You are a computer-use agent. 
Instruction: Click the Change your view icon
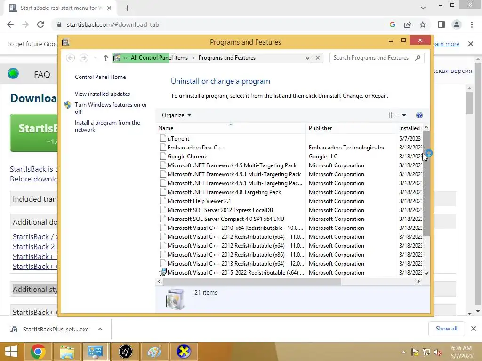393,115
